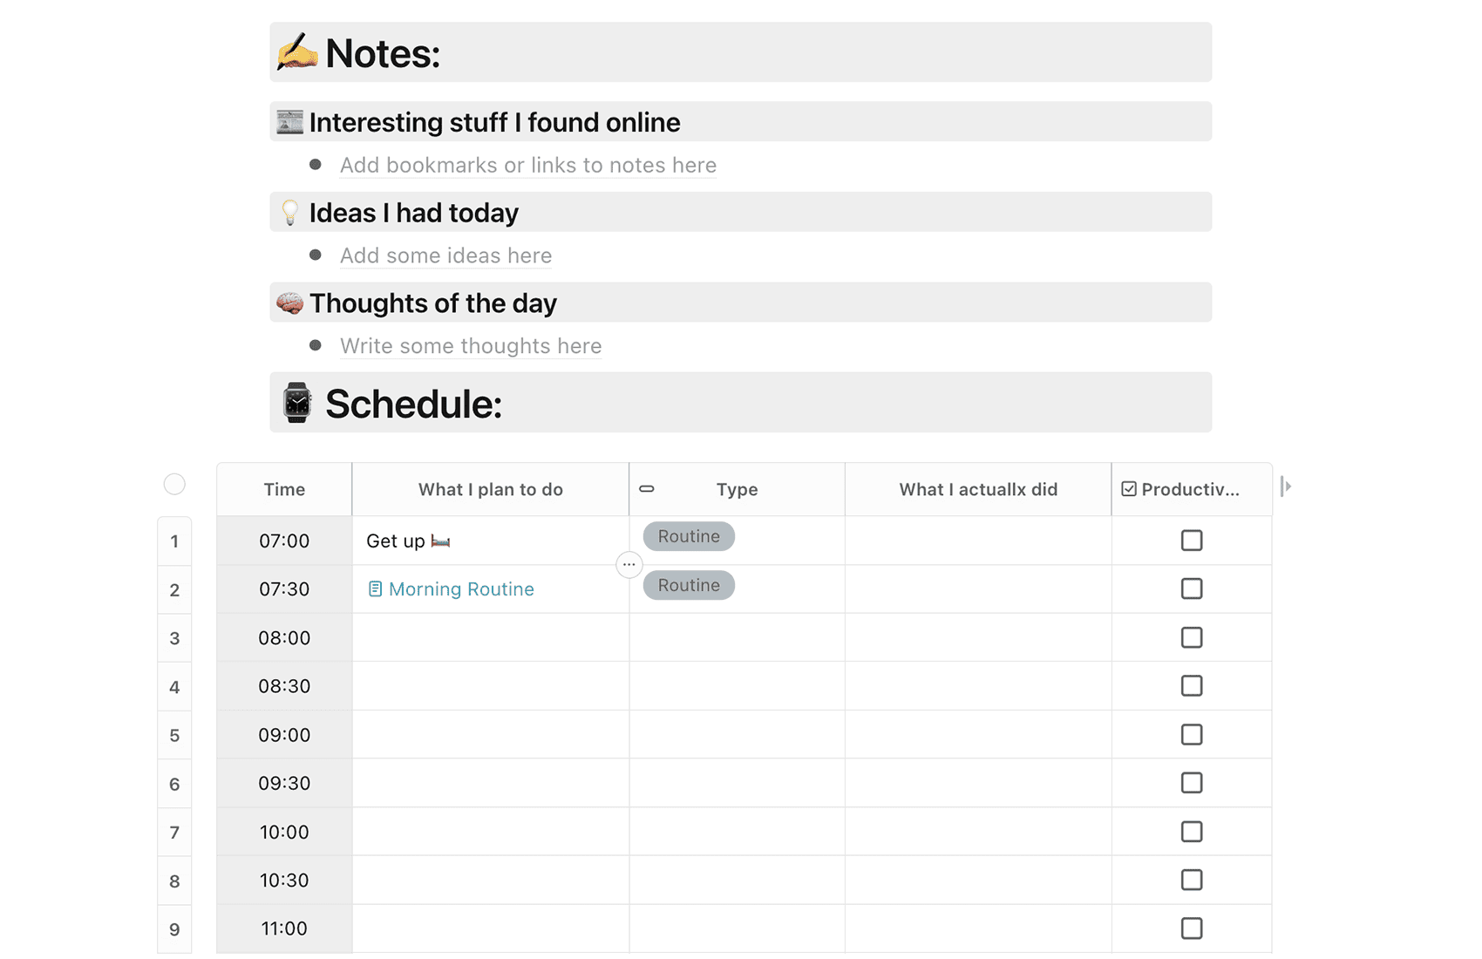
Task: Open the What I plan to do column menu
Action: point(491,489)
